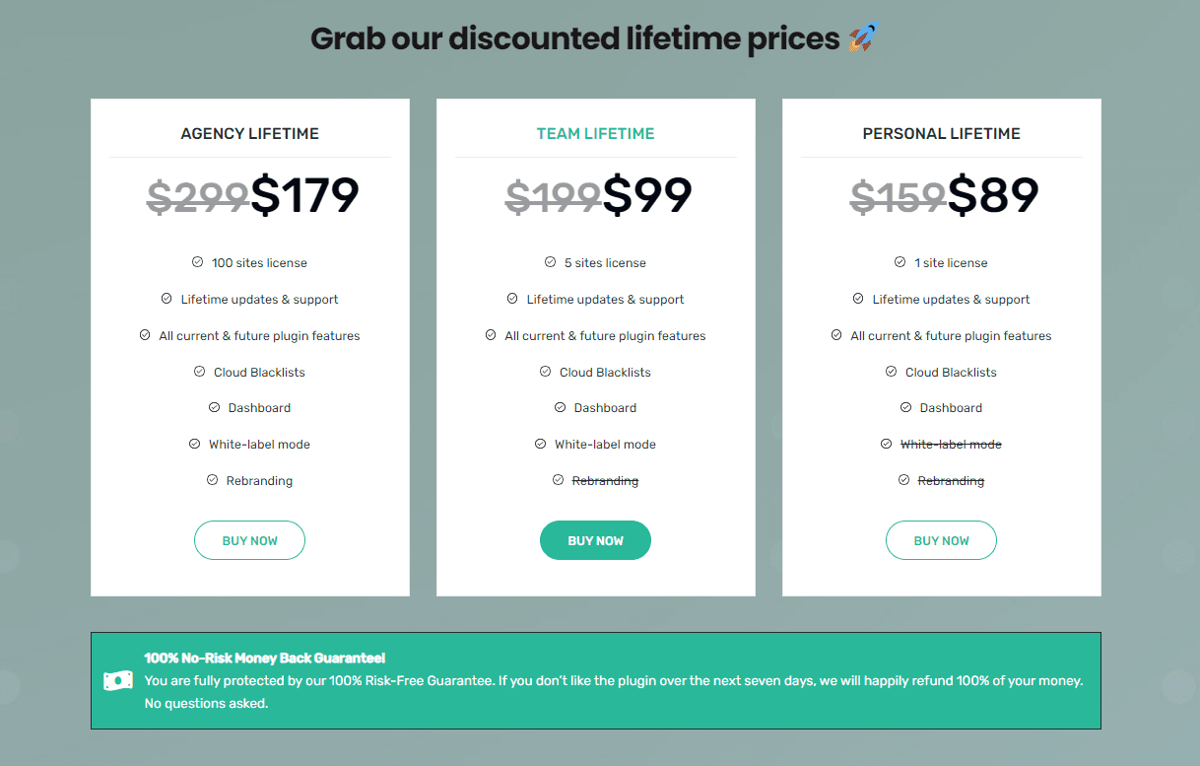Select the Personal Lifetime plan heading
Viewport: 1200px width, 766px height.
point(941,133)
